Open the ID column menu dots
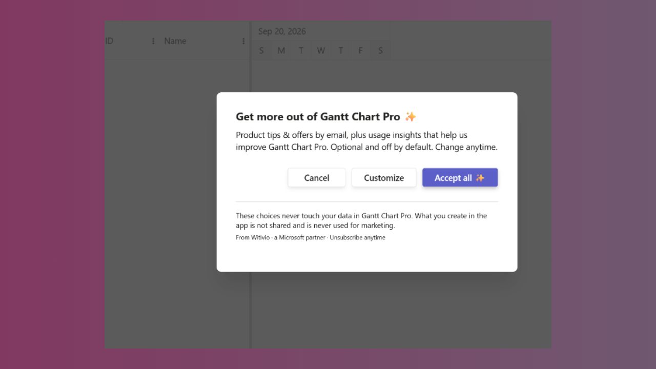656x369 pixels. click(153, 41)
